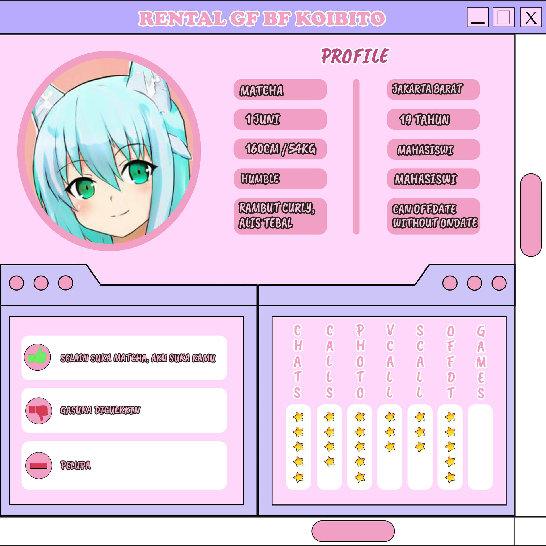Maximize the window using square button
Image resolution: width=546 pixels, height=546 pixels.
coord(503,17)
